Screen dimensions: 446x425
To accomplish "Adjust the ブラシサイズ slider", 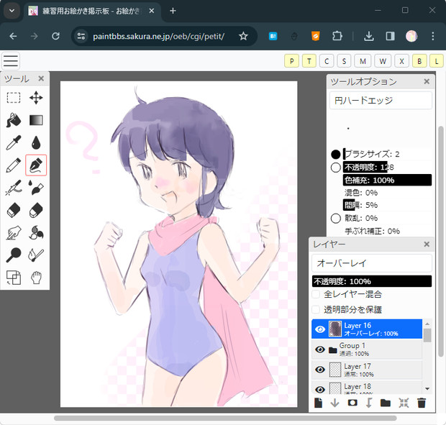I will coord(388,154).
